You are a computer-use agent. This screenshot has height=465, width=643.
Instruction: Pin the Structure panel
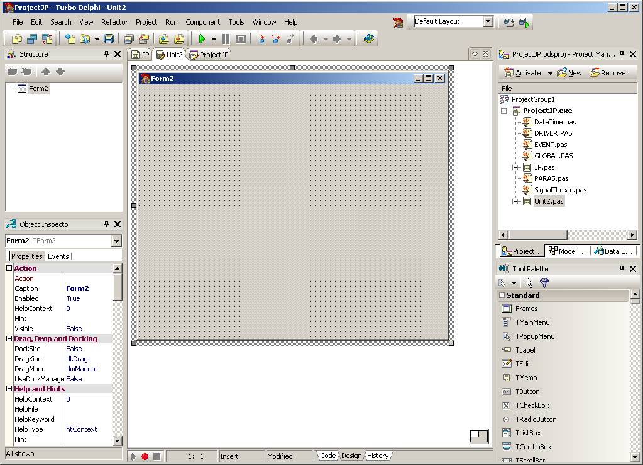(106, 53)
